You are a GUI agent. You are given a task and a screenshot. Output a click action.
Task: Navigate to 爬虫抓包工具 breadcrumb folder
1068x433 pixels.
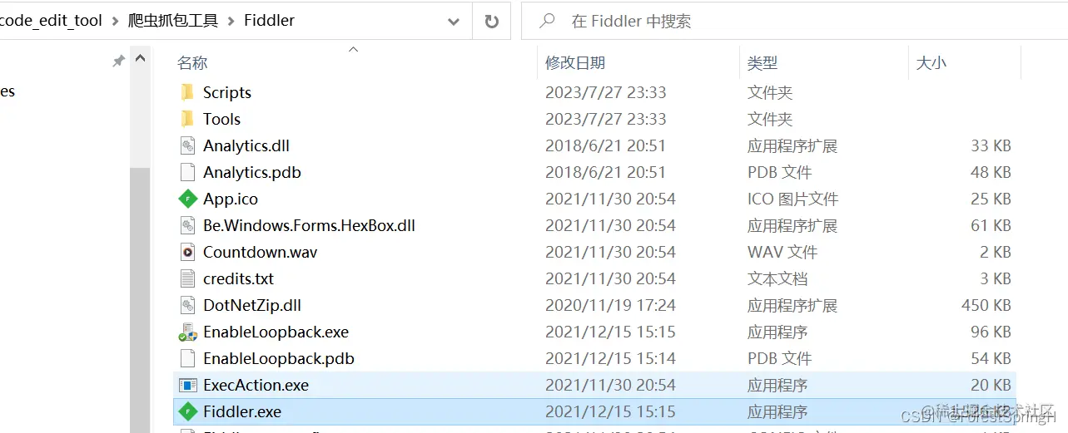tap(173, 21)
